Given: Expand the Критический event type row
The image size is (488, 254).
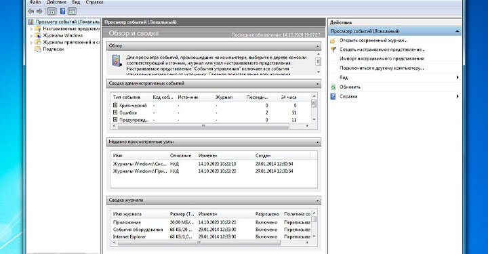Looking at the screenshot, I should click(115, 105).
